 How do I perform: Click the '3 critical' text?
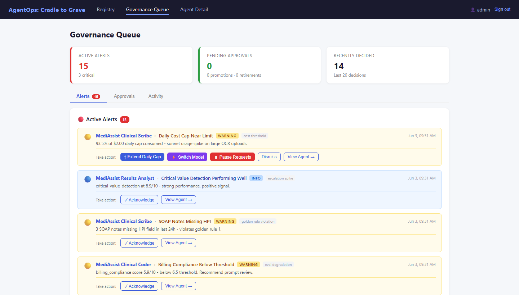coord(86,75)
